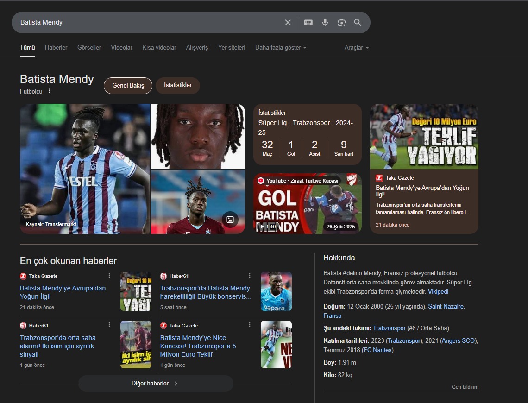Click in the Batista Mendy search field
The width and height of the screenshot is (528, 403).
tap(148, 23)
